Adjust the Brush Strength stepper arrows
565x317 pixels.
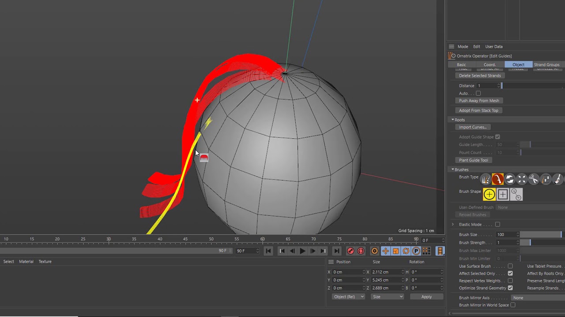point(518,243)
